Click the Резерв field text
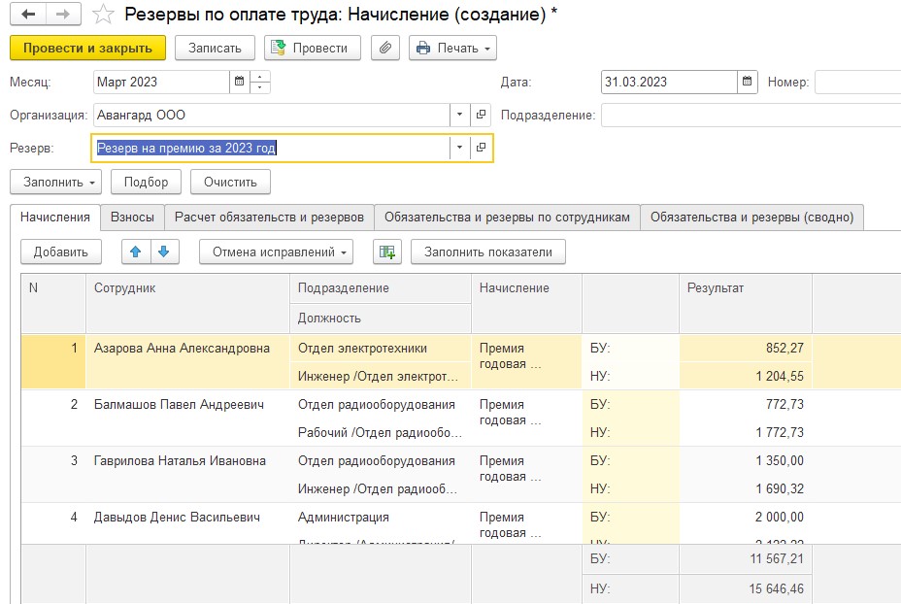901x604 pixels. click(x=186, y=148)
